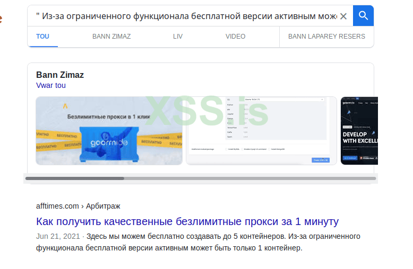Screen dimensions: 413x269
Task: Click the Bann Zimaz section heading
Action: coord(60,75)
